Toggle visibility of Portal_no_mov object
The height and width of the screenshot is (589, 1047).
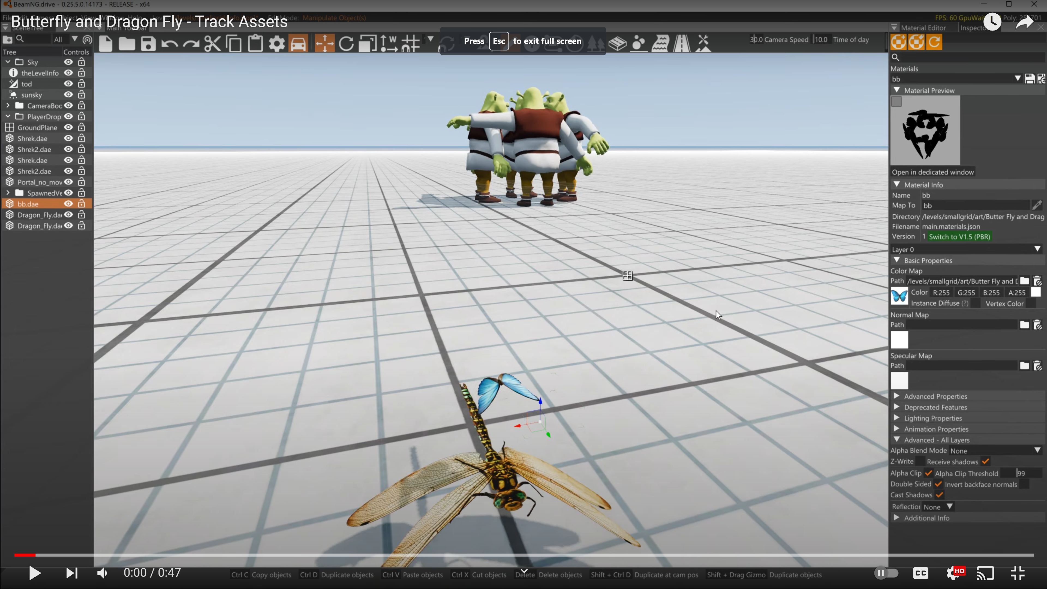pos(68,182)
